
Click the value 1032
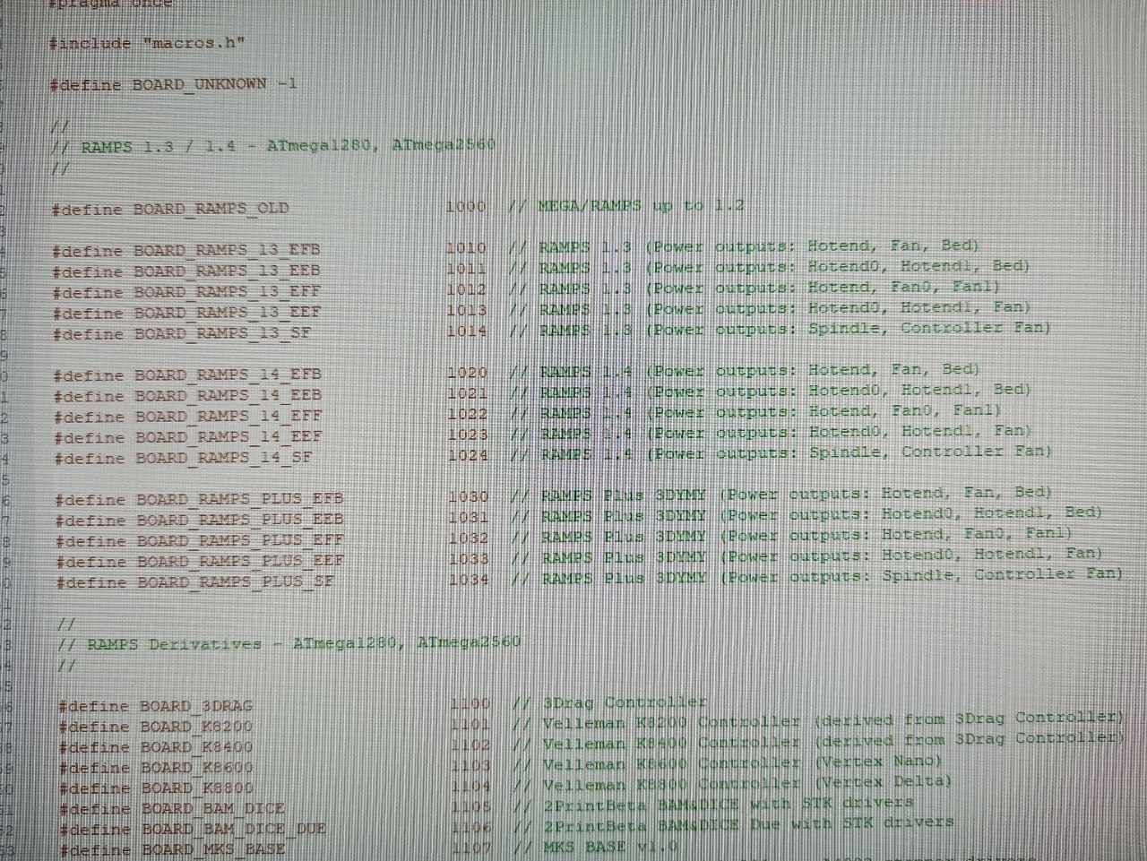tap(469, 538)
